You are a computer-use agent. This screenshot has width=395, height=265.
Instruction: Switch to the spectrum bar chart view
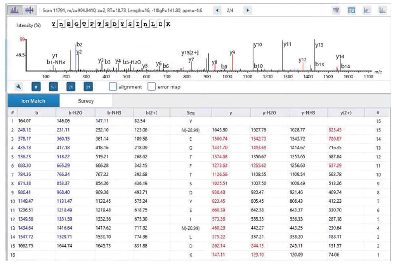[15, 10]
